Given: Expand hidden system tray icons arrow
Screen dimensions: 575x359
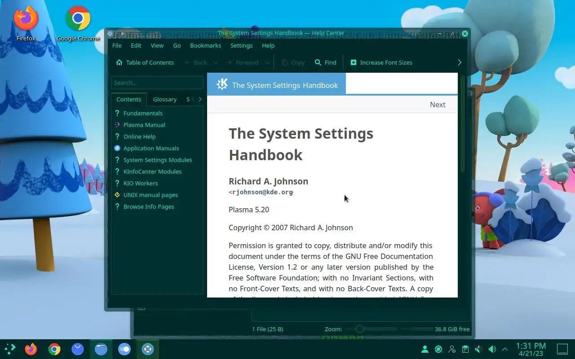Looking at the screenshot, I should 505,349.
